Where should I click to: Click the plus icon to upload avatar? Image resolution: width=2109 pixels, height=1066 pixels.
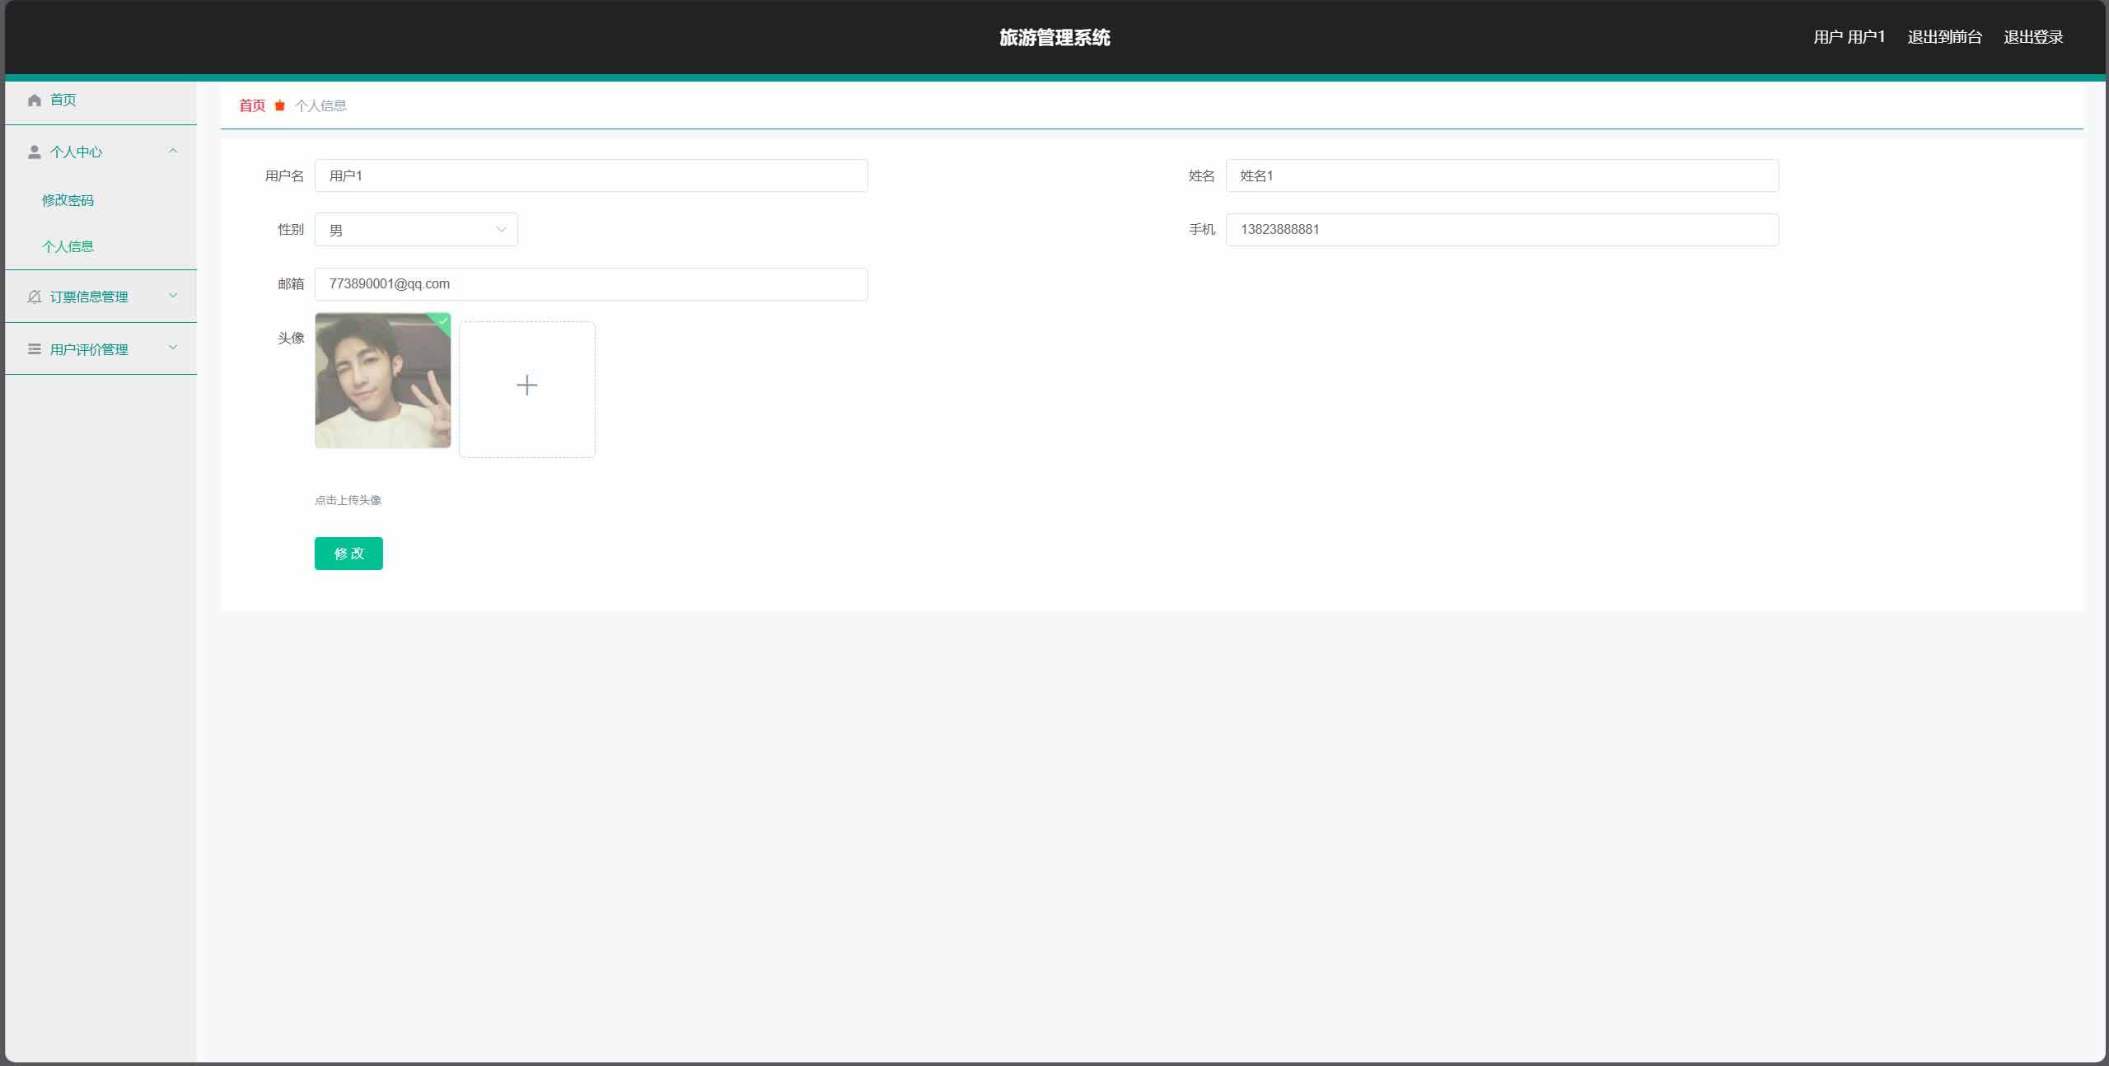[x=527, y=385]
